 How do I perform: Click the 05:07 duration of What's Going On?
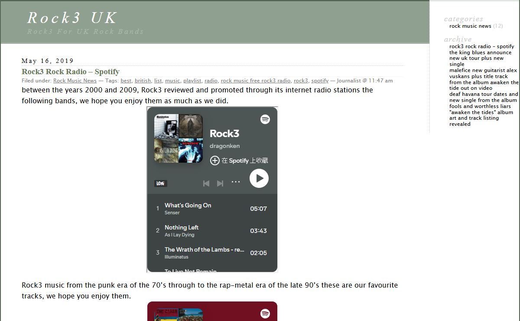tap(258, 209)
